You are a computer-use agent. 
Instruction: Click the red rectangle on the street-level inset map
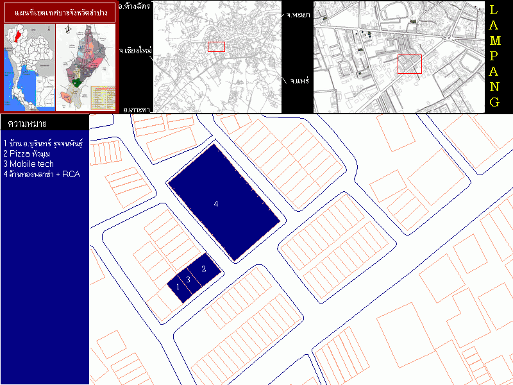point(409,64)
